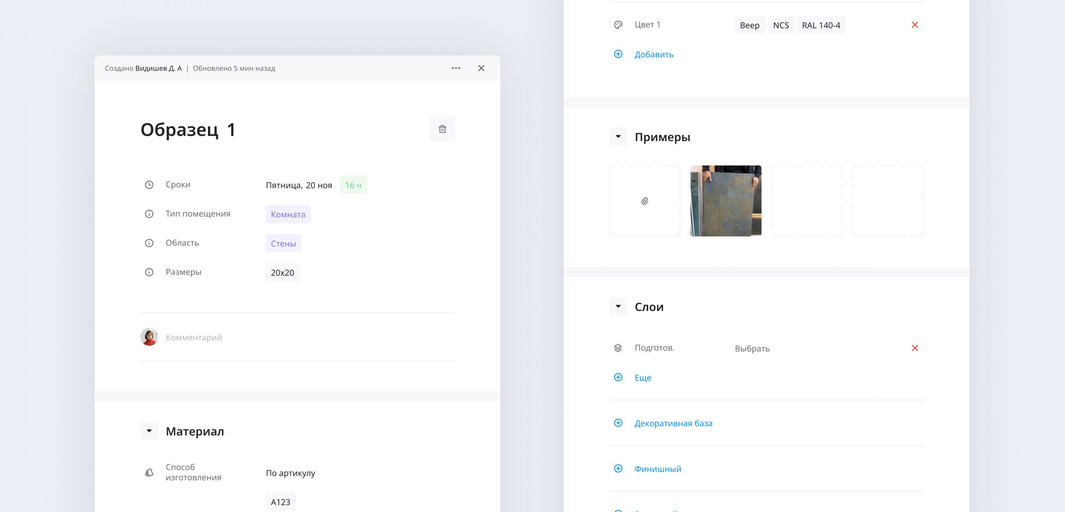Select the Стены area tag
The image size is (1065, 512).
pos(283,243)
